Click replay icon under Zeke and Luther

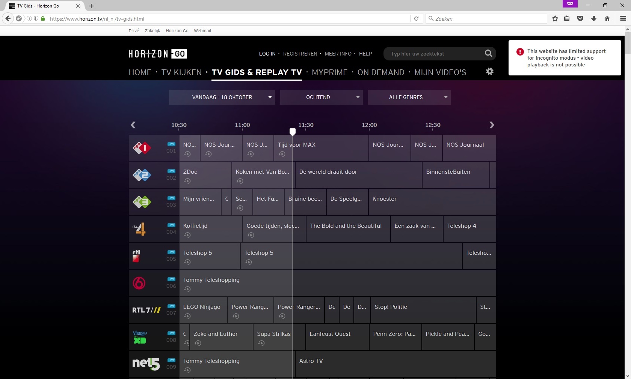(x=198, y=343)
